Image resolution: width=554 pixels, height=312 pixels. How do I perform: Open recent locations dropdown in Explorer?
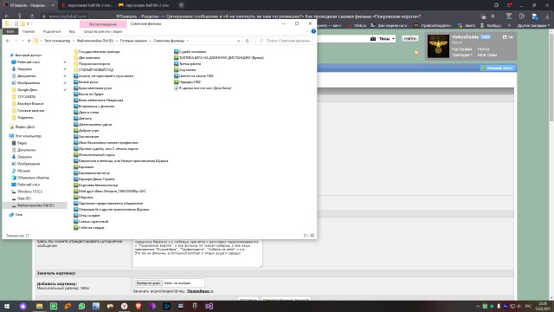23,41
